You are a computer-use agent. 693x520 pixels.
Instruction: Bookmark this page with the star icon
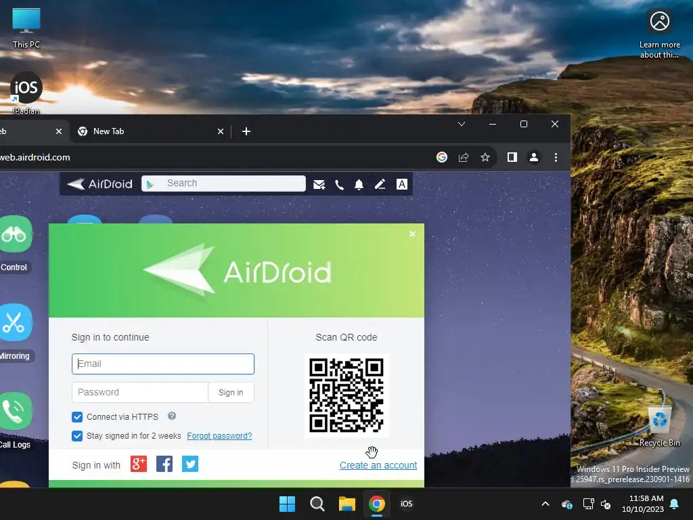tap(485, 157)
